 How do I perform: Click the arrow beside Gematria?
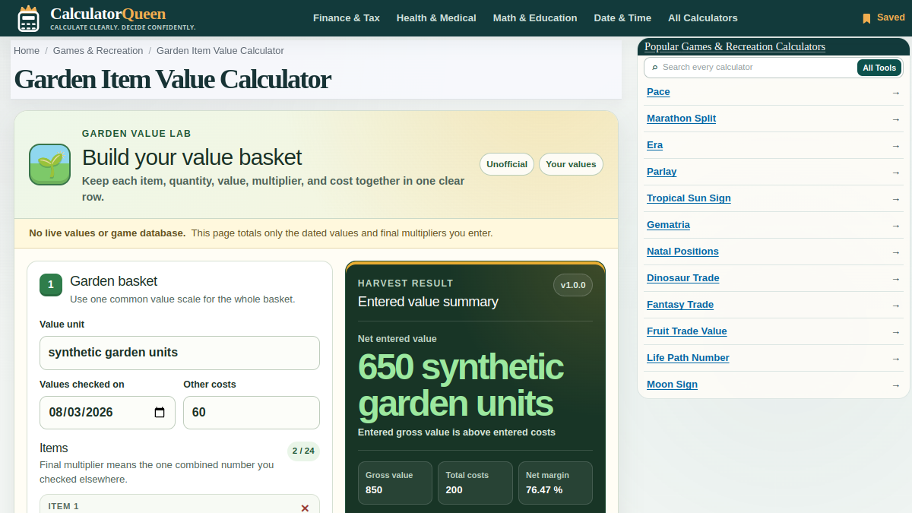tap(895, 226)
